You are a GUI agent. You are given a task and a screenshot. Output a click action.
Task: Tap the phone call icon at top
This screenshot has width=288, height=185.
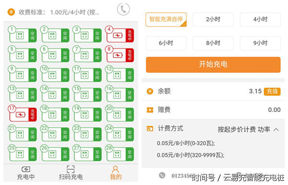[x=123, y=9]
